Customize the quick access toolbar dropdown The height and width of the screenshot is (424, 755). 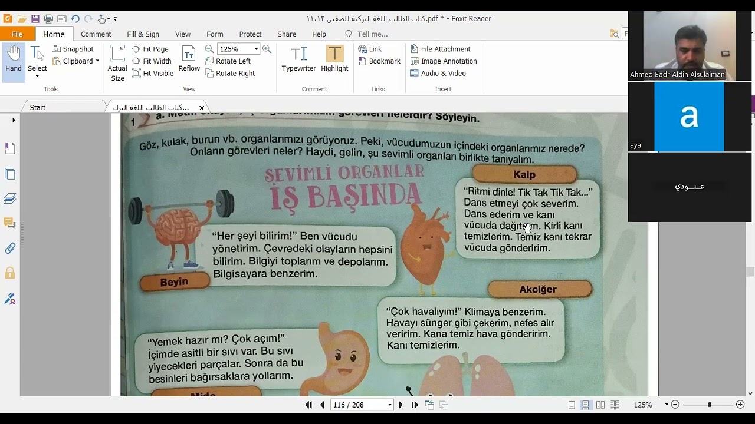click(x=115, y=19)
